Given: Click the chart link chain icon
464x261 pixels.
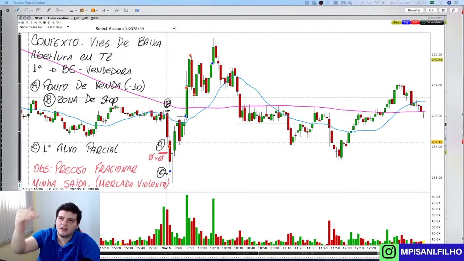Looking at the screenshot, I should 433,18.
